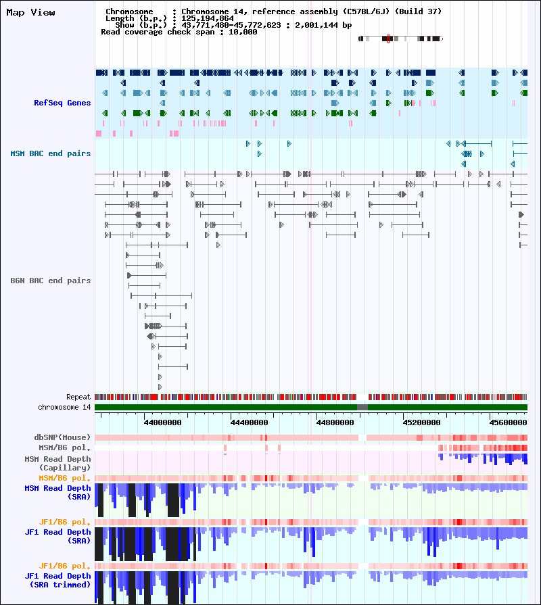Click the Map View heading
Image resolution: width=541 pixels, height=605 pixels.
[x=30, y=12]
